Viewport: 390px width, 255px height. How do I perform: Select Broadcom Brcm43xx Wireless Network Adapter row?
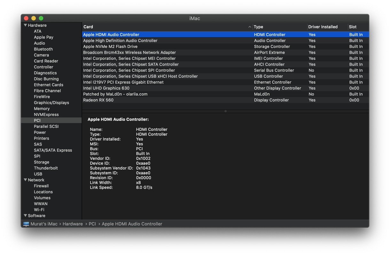(x=225, y=52)
